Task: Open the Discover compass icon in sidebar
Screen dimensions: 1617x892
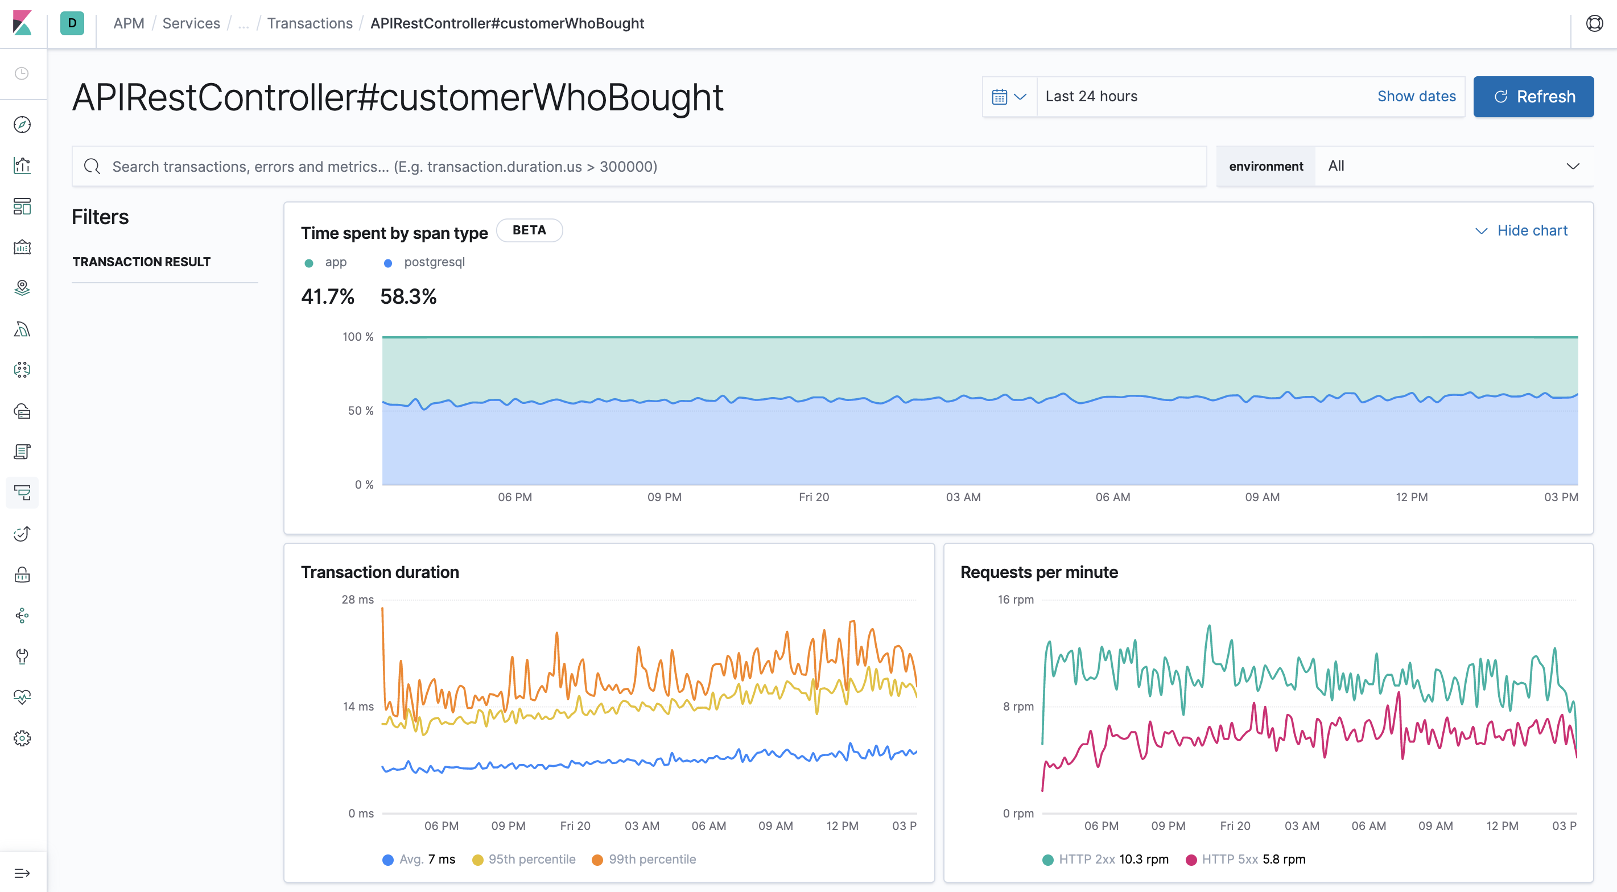Action: [22, 124]
